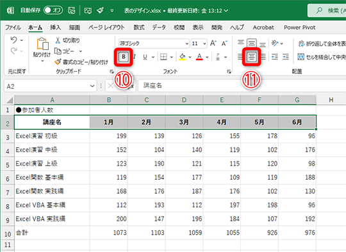
Task: Click the Select All corner triangle
Action: pyautogui.click(x=9, y=100)
